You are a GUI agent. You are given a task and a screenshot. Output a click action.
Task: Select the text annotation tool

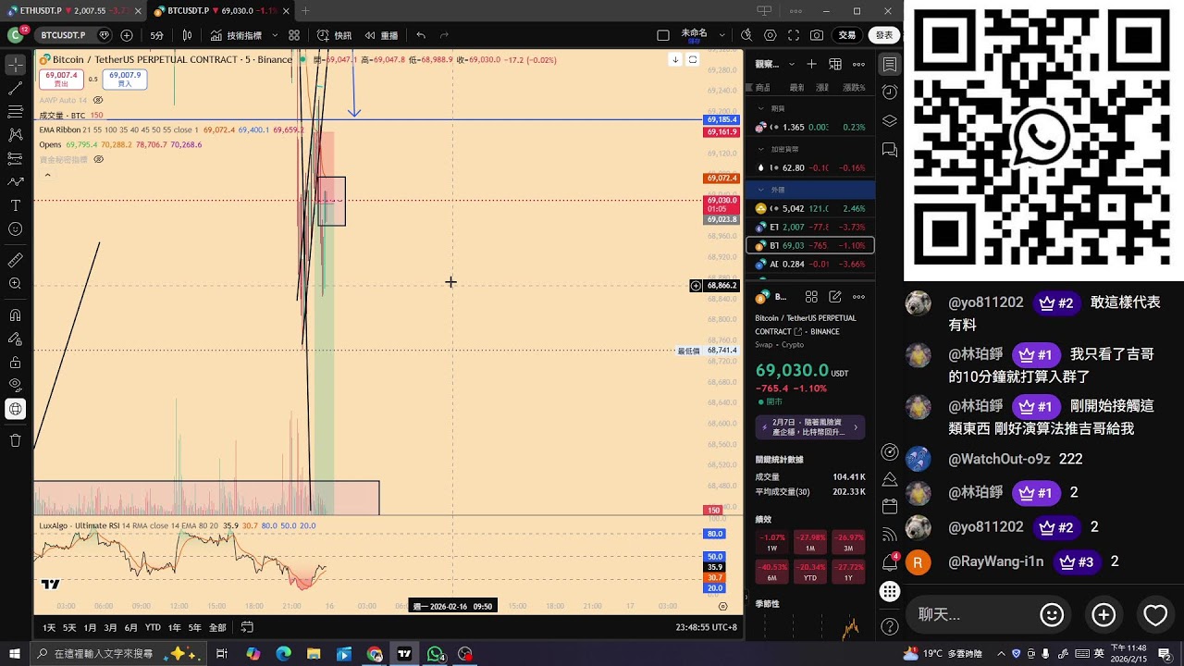[15, 205]
